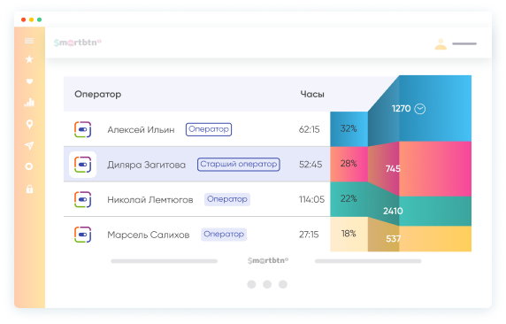Open the padlock security icon

click(29, 189)
